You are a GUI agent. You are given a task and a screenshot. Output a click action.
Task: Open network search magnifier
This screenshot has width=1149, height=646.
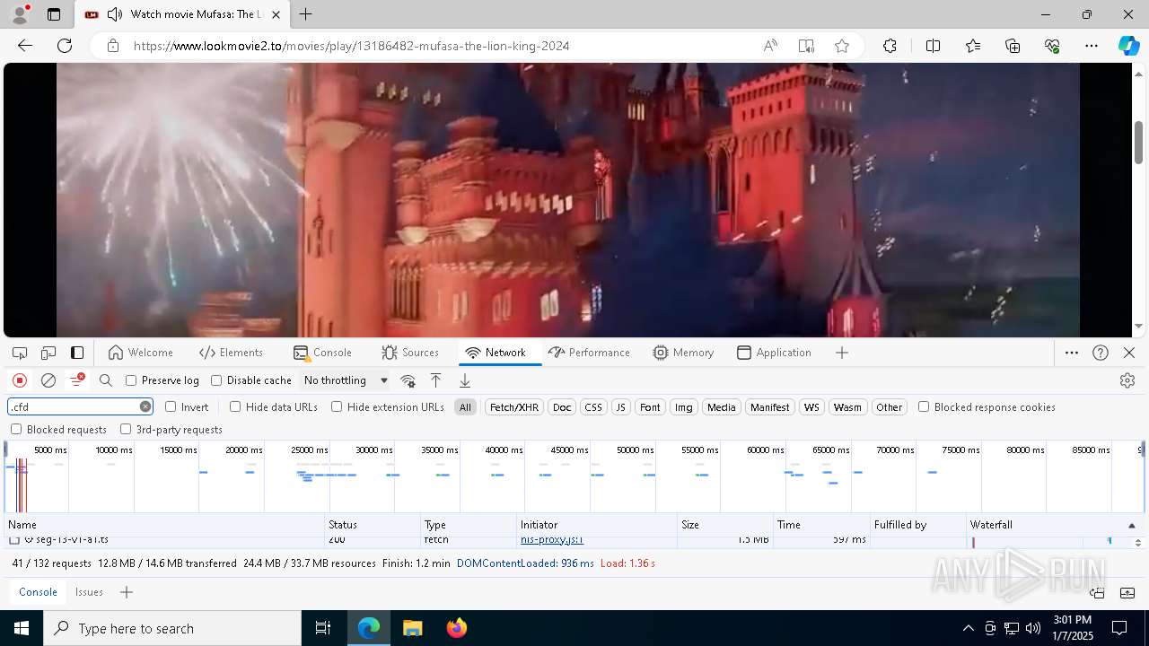point(106,380)
